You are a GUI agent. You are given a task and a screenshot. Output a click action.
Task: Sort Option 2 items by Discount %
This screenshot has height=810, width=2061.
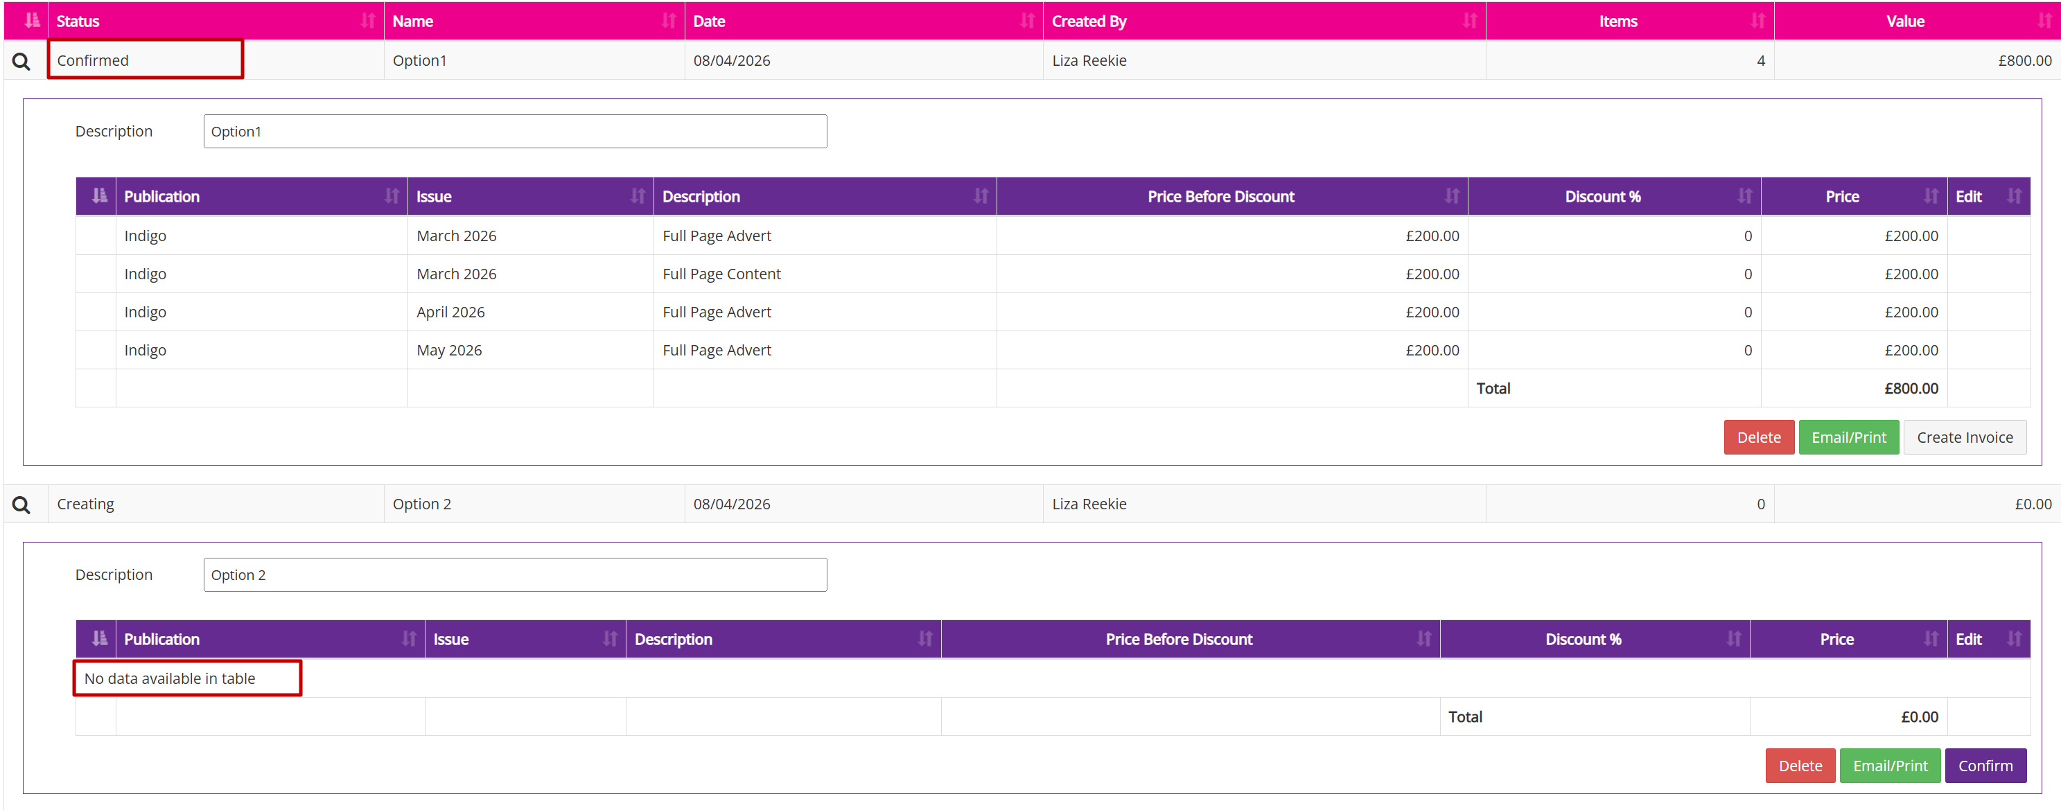1595,639
